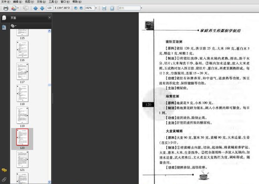Click the 地黄花粥 recipe heading
The image size is (259, 184).
172,96
